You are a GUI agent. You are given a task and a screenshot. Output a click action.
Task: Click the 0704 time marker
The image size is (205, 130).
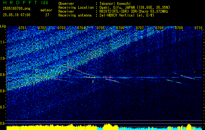(81, 28)
